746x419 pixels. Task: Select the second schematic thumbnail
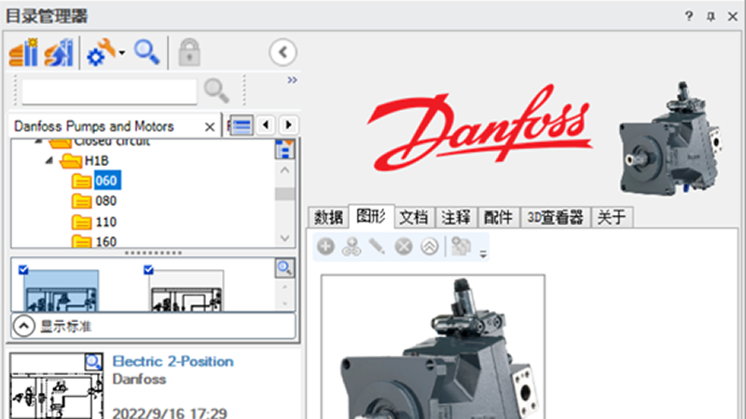point(186,291)
